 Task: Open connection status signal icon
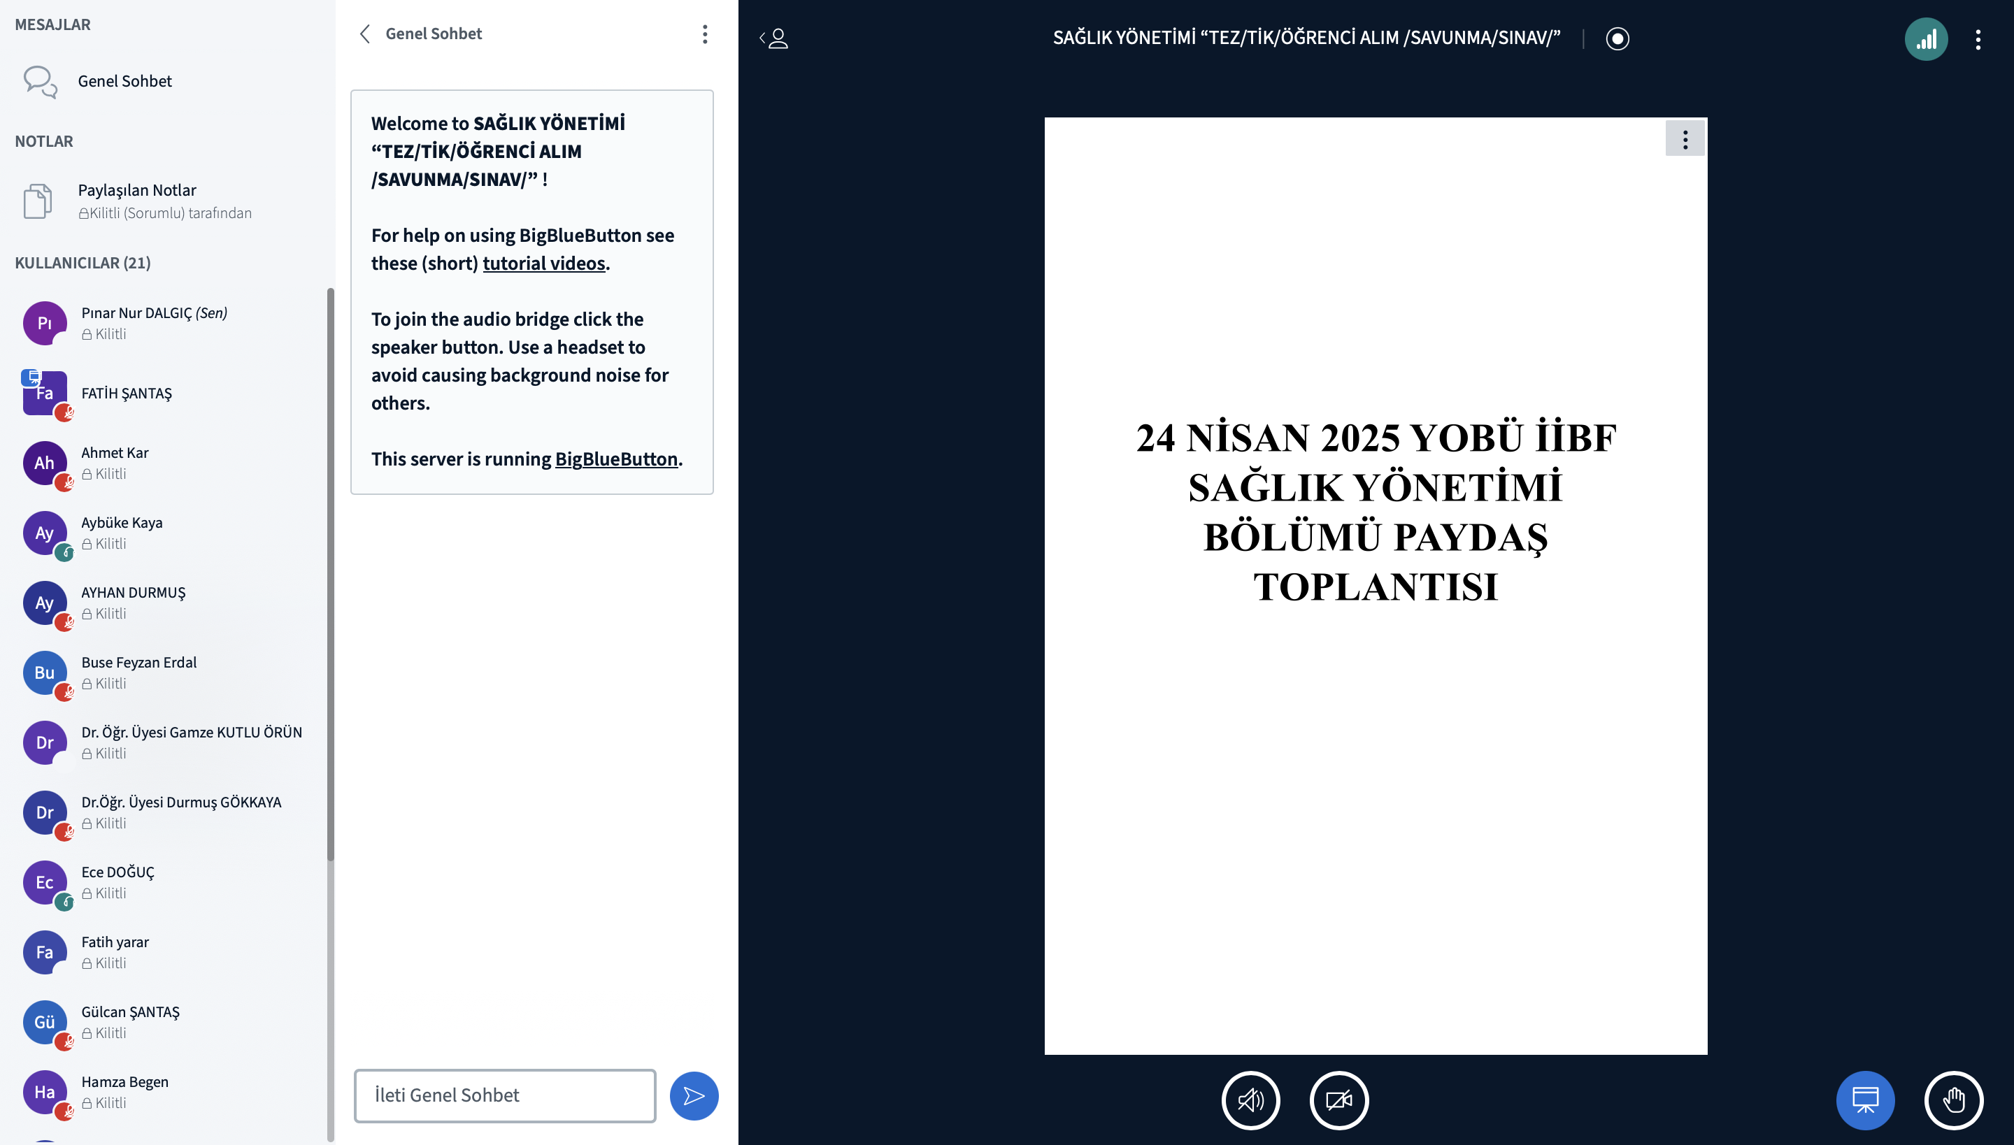(x=1926, y=38)
